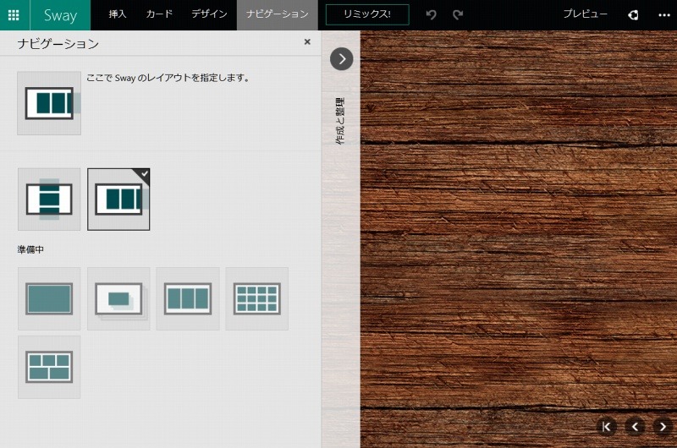677x448 pixels.
Task: Click the 準備中 label
Action: [30, 249]
